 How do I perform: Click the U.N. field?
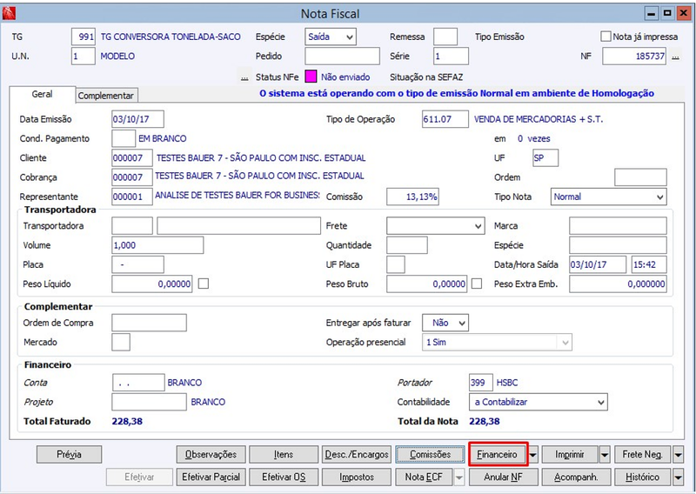click(83, 57)
